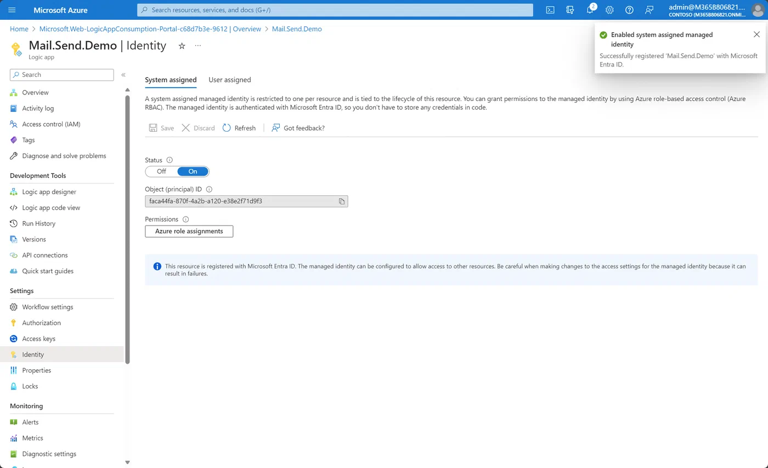Open the more options ellipsis menu
The image size is (768, 468).
pos(198,46)
